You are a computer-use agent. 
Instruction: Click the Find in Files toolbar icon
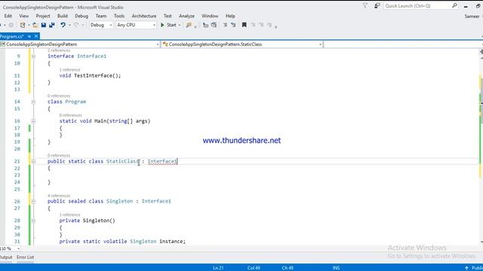pyautogui.click(x=189, y=25)
